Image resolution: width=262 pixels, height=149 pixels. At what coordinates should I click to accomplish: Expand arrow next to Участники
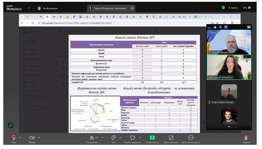tap(102, 137)
